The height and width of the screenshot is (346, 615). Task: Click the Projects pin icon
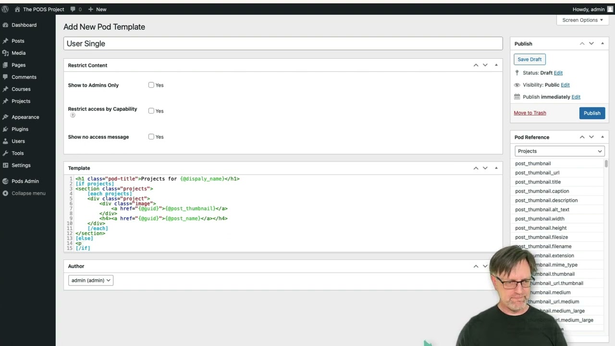tap(5, 101)
